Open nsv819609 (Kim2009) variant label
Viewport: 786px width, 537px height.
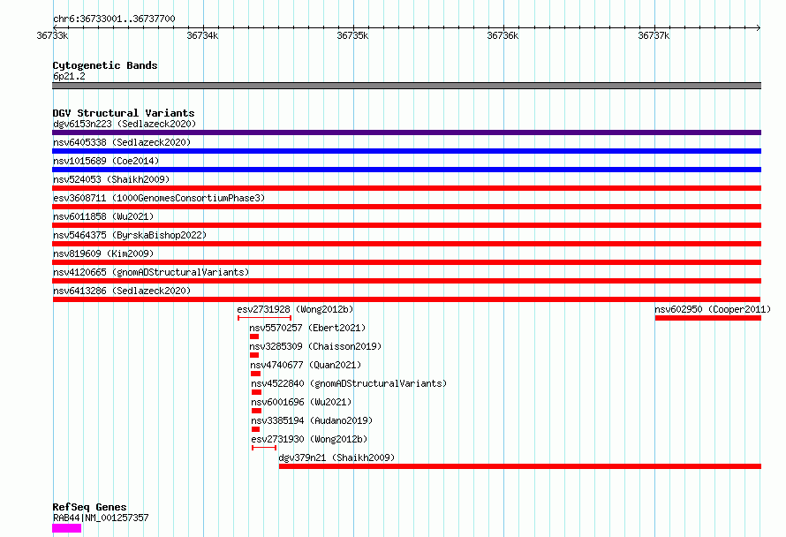coord(103,253)
